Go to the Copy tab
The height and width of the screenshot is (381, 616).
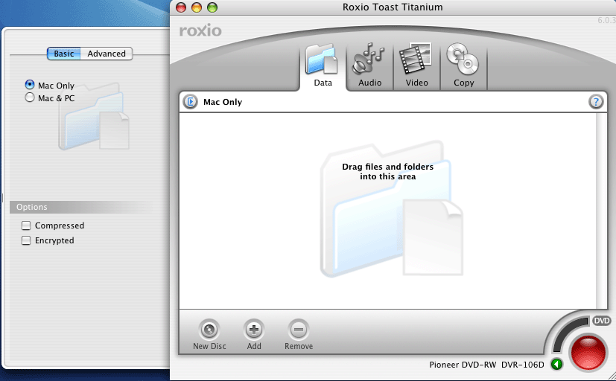click(463, 65)
